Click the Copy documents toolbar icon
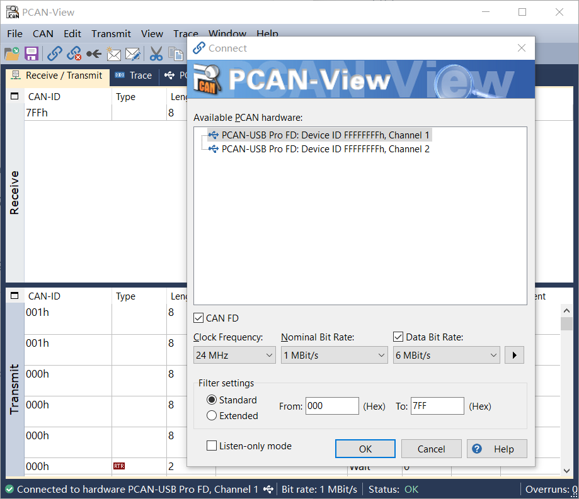The height and width of the screenshot is (499, 579). tap(176, 54)
